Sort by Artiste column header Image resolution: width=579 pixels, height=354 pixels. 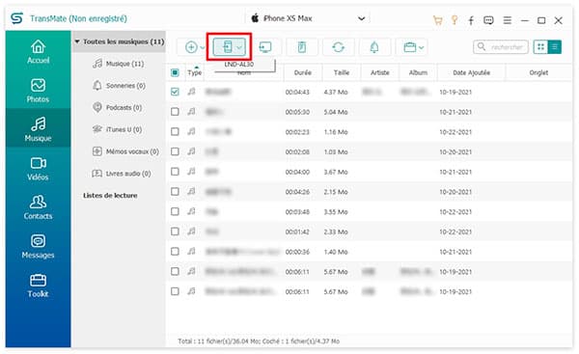(380, 72)
